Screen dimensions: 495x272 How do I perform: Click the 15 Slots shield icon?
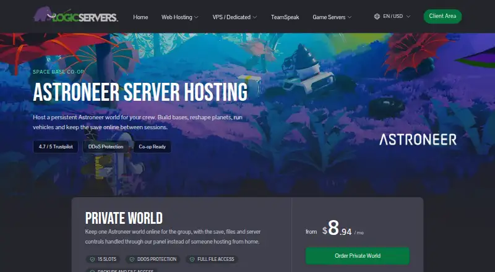92,260
